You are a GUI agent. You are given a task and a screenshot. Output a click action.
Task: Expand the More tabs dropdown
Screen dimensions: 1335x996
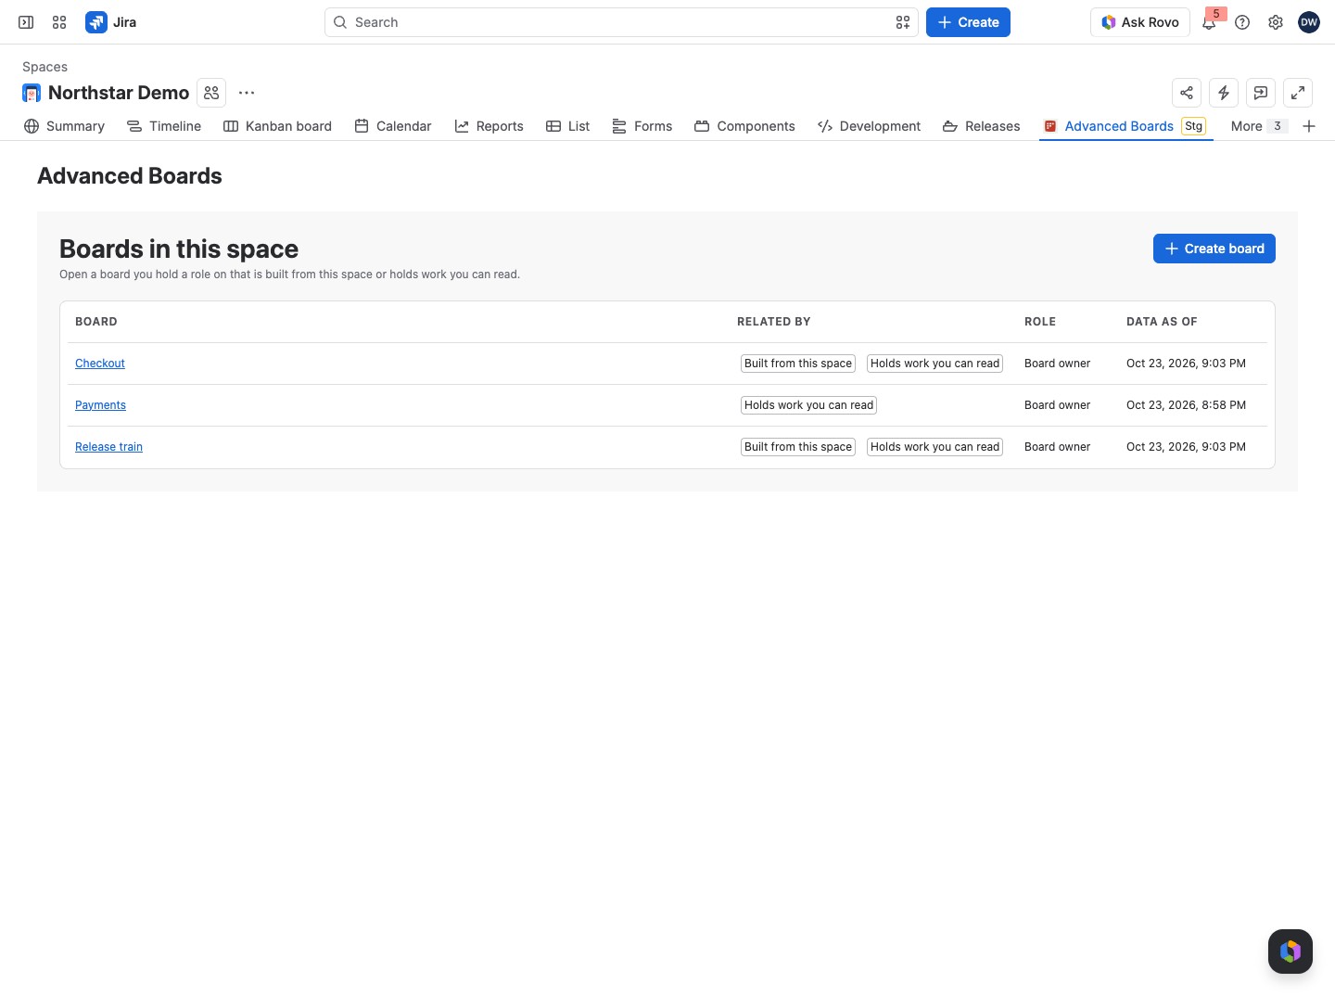point(1259,126)
